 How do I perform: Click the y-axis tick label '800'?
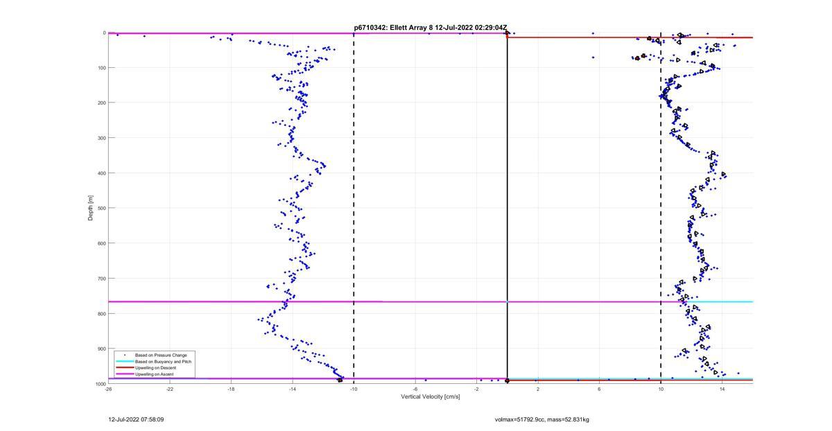(x=101, y=313)
